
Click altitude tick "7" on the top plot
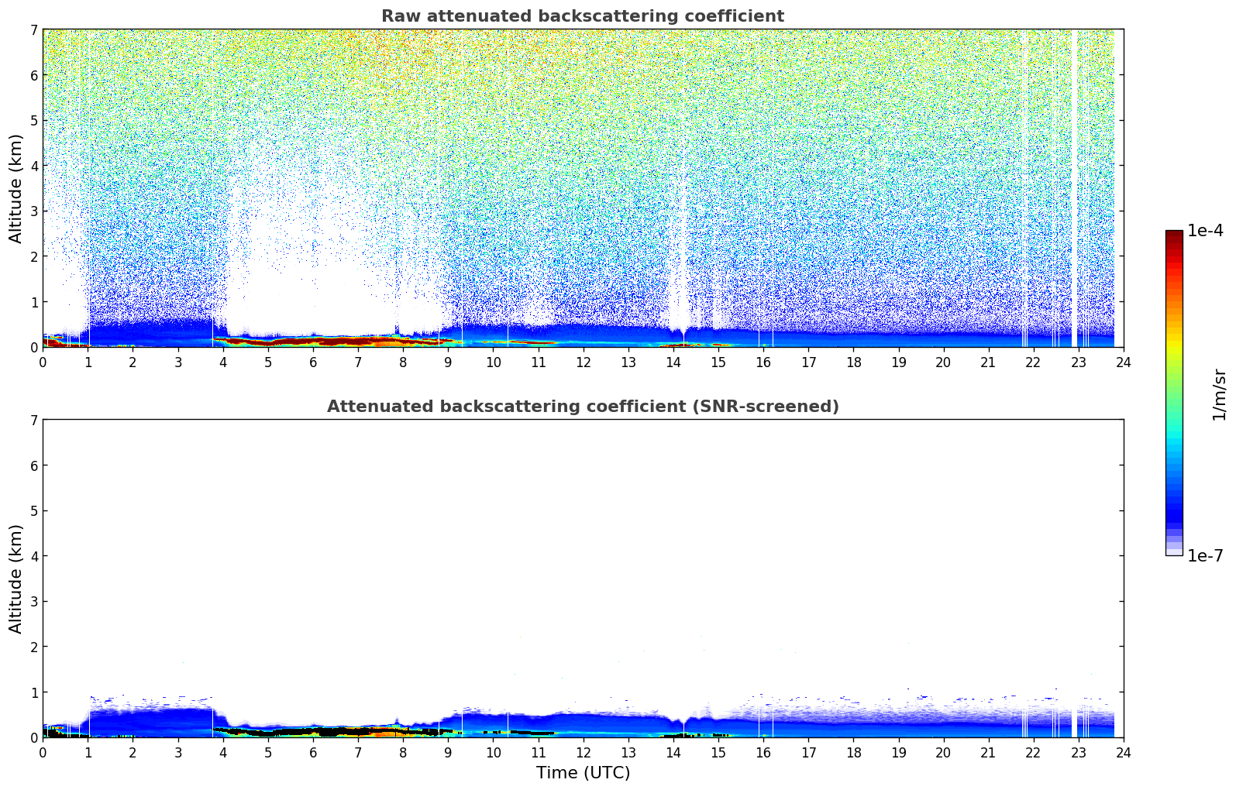[33, 29]
